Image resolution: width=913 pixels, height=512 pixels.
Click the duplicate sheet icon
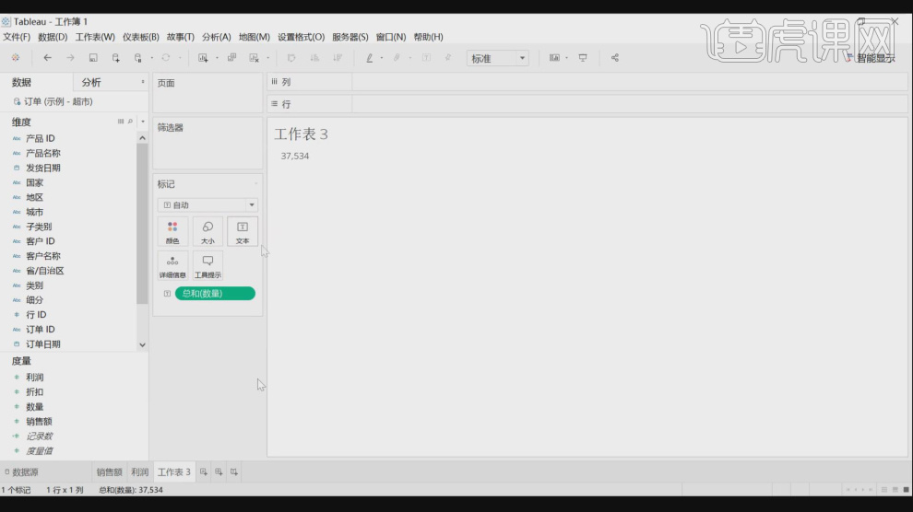(231, 57)
